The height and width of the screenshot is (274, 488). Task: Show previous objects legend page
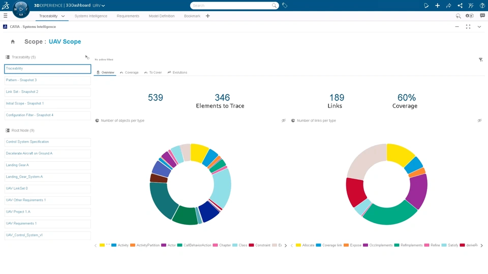tap(96, 246)
